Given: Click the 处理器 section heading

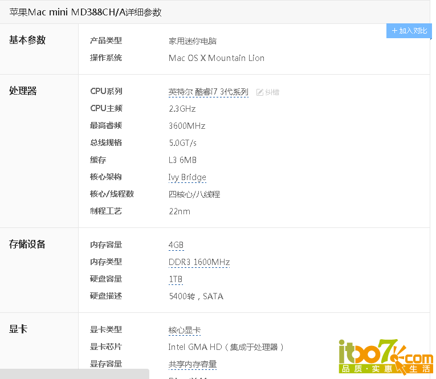Looking at the screenshot, I should click(x=23, y=91).
